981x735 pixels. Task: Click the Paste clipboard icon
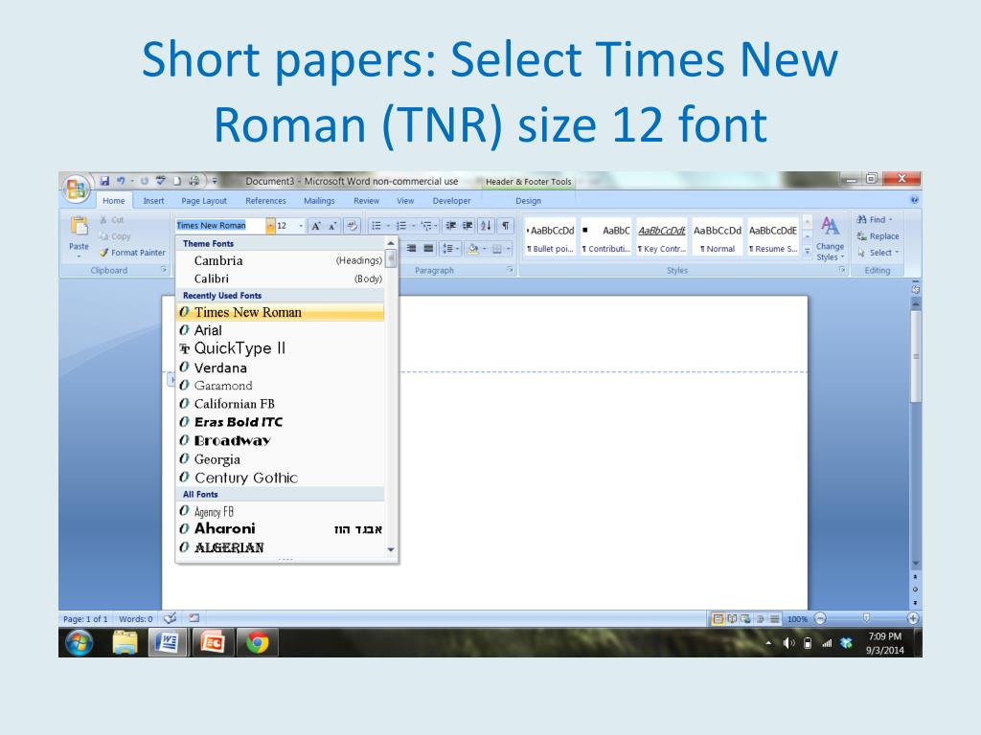coord(79,226)
